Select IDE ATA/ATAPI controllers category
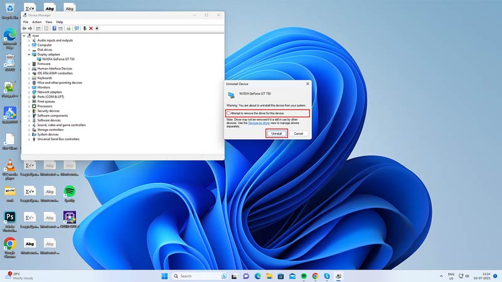Screen dimensions: 502x282 coord(55,73)
